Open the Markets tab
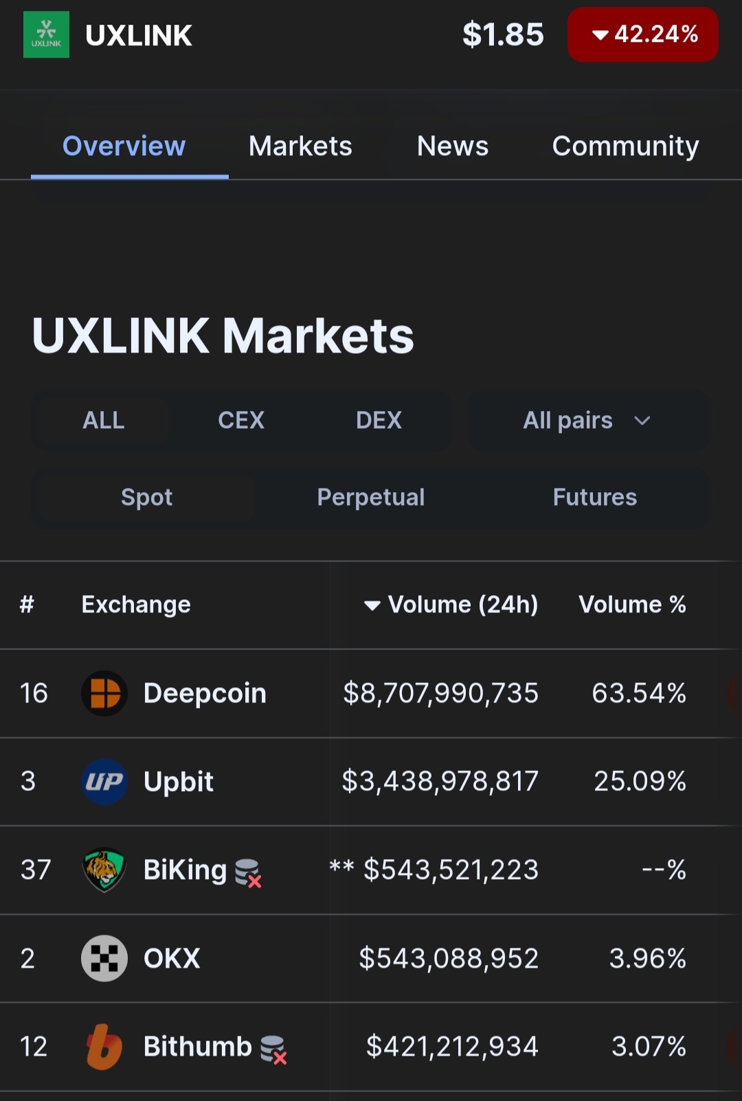742x1101 pixels. coord(300,146)
